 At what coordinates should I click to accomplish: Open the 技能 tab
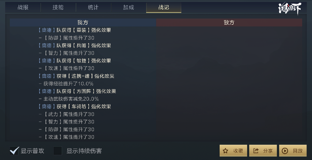click(58, 7)
